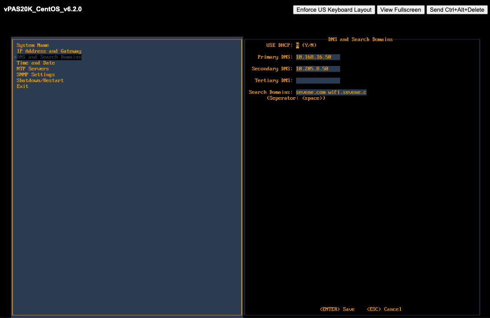
Task: Click the Tertiary DNS label
Action: tap(273, 80)
